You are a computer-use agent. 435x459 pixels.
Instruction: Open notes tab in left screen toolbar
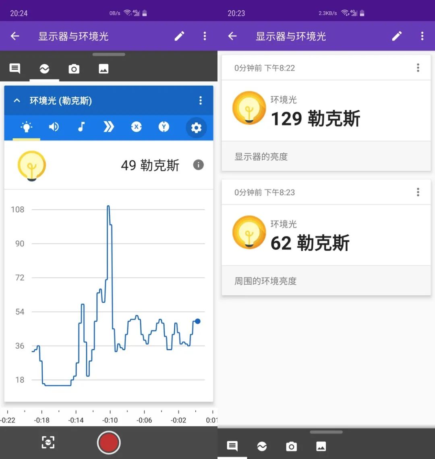click(x=14, y=69)
